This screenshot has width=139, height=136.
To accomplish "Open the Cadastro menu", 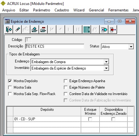I will 62,10.
